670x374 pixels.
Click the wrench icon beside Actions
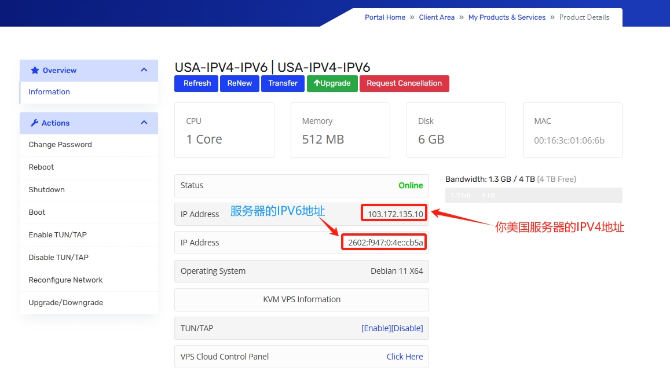click(35, 123)
